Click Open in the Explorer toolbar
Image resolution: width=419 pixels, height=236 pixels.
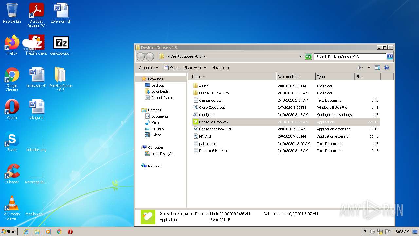tap(171, 68)
